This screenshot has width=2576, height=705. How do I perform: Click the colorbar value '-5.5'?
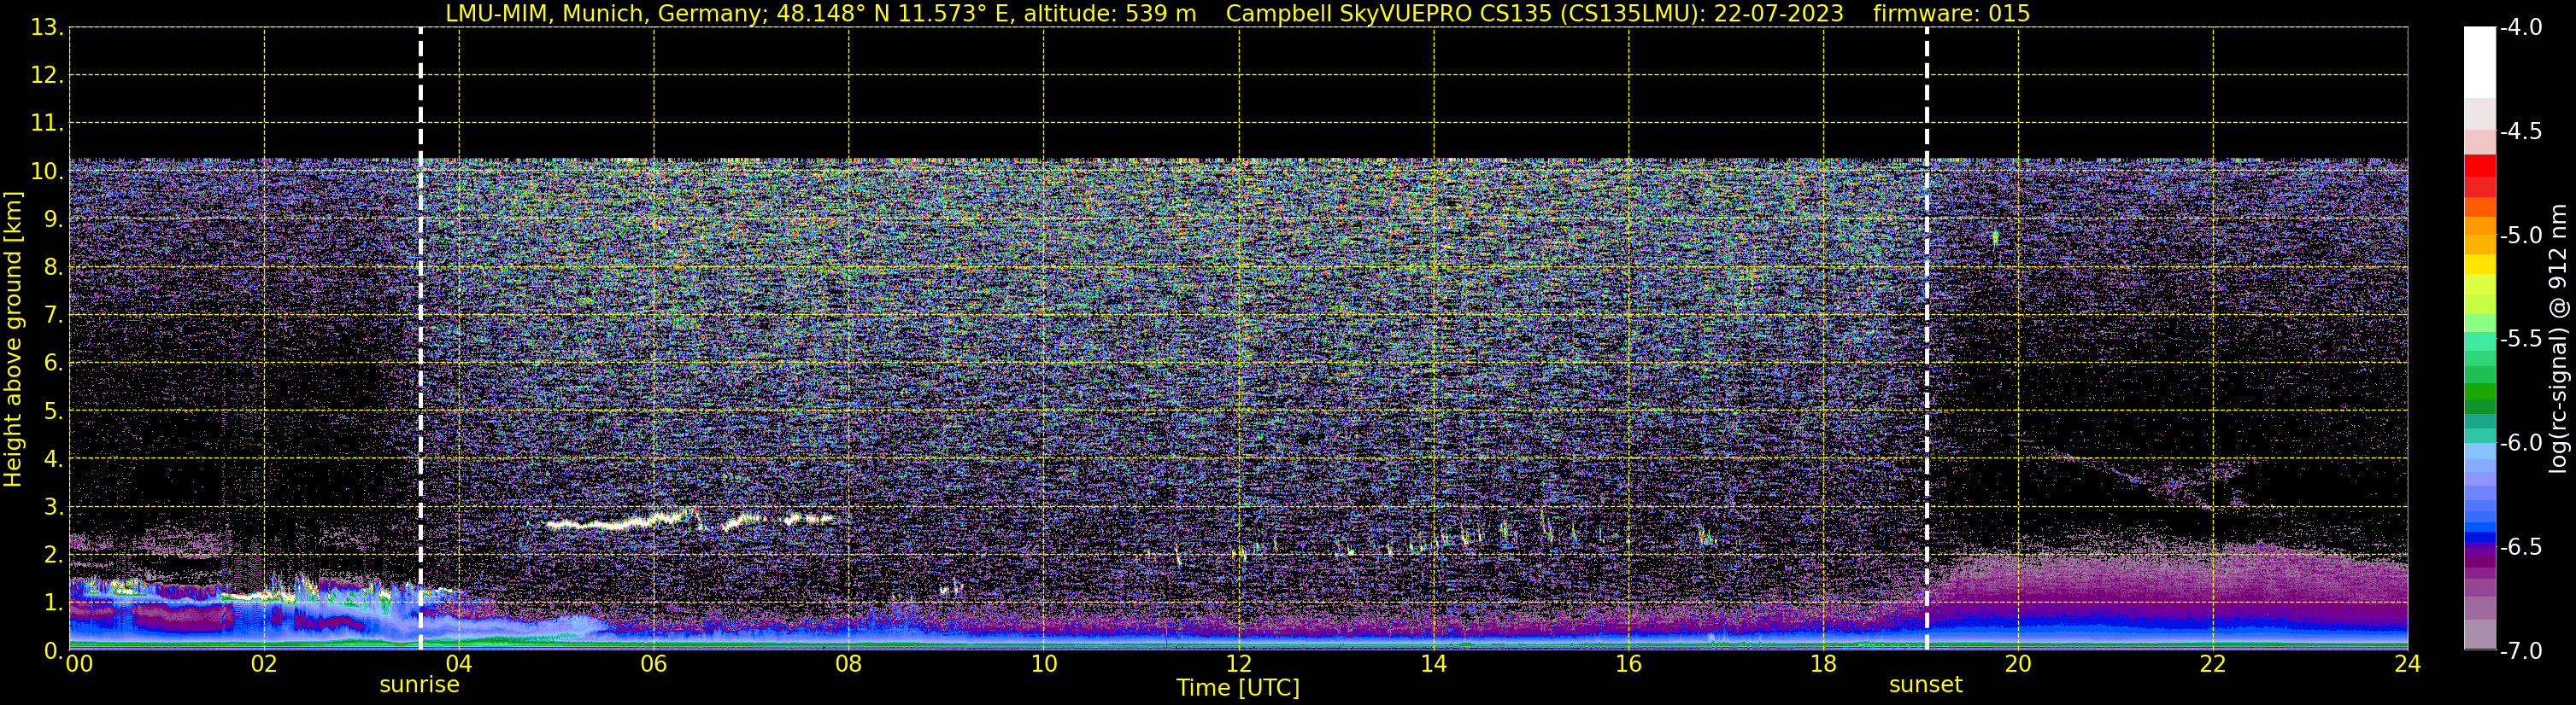coord(2521,339)
